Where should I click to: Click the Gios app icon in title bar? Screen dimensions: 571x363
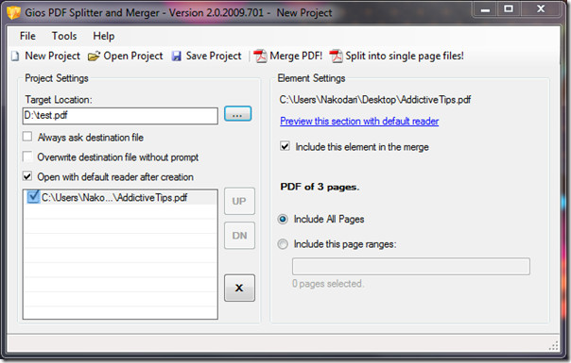click(x=13, y=13)
